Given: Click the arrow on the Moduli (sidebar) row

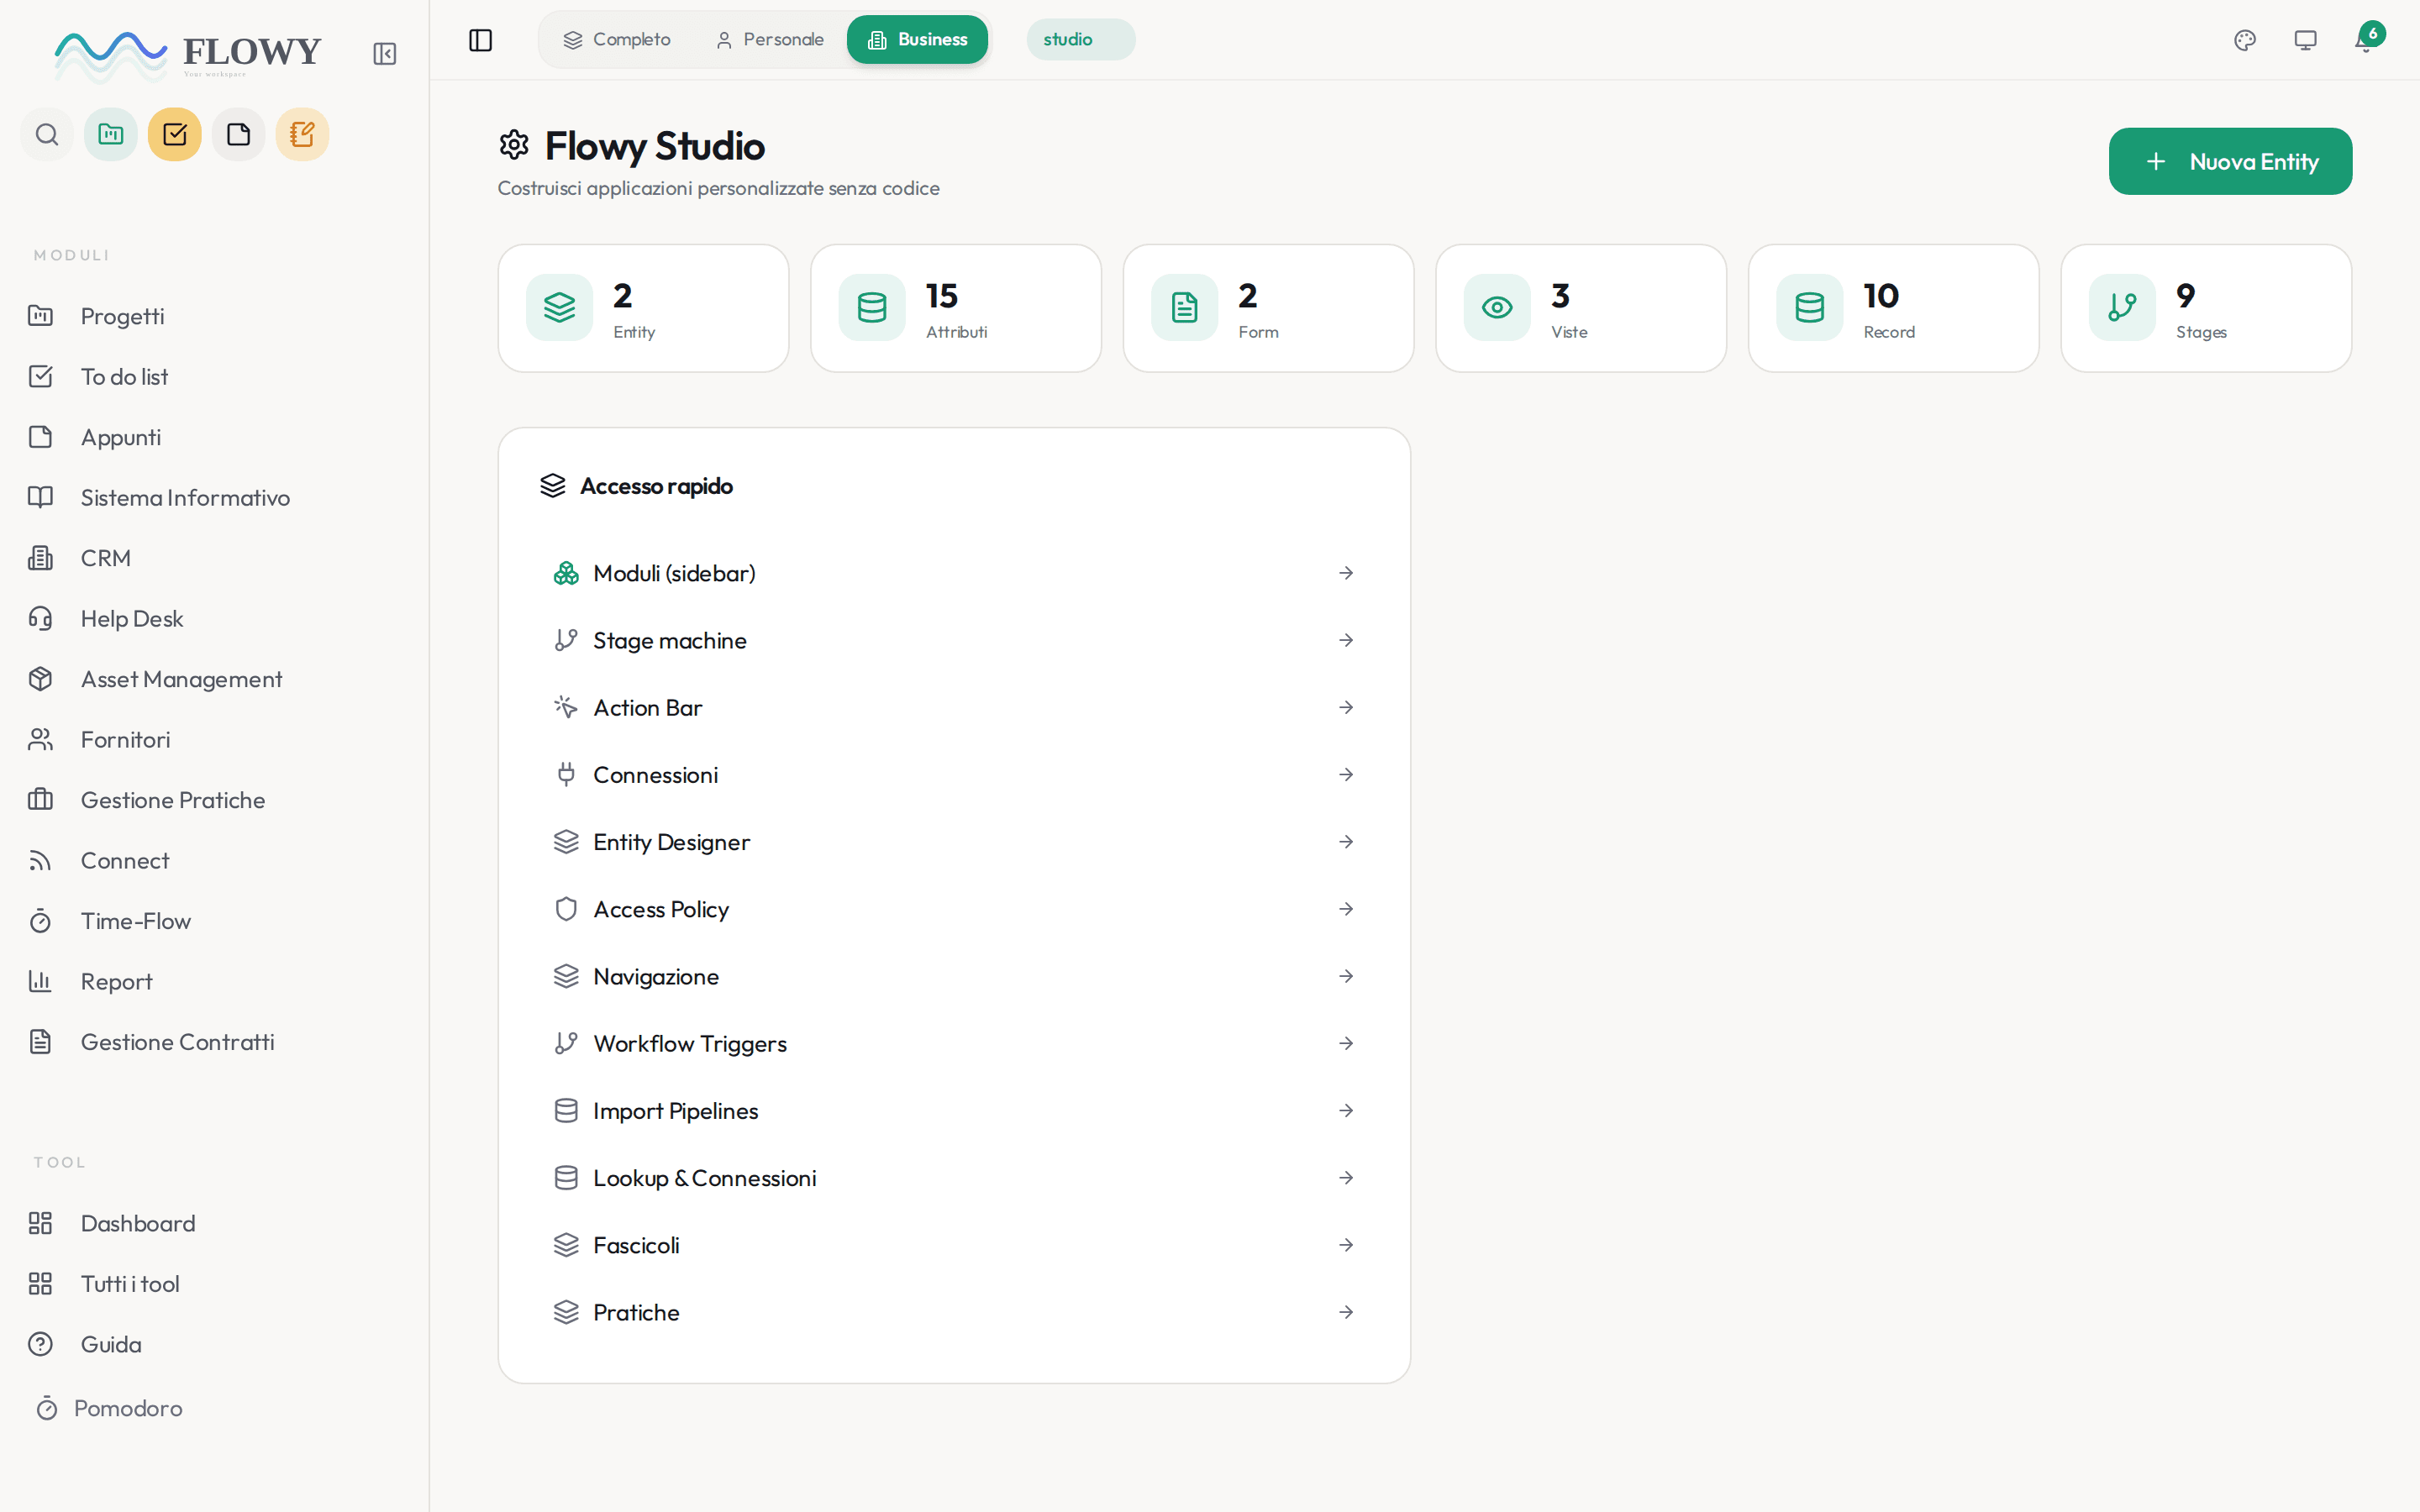Looking at the screenshot, I should (1346, 573).
